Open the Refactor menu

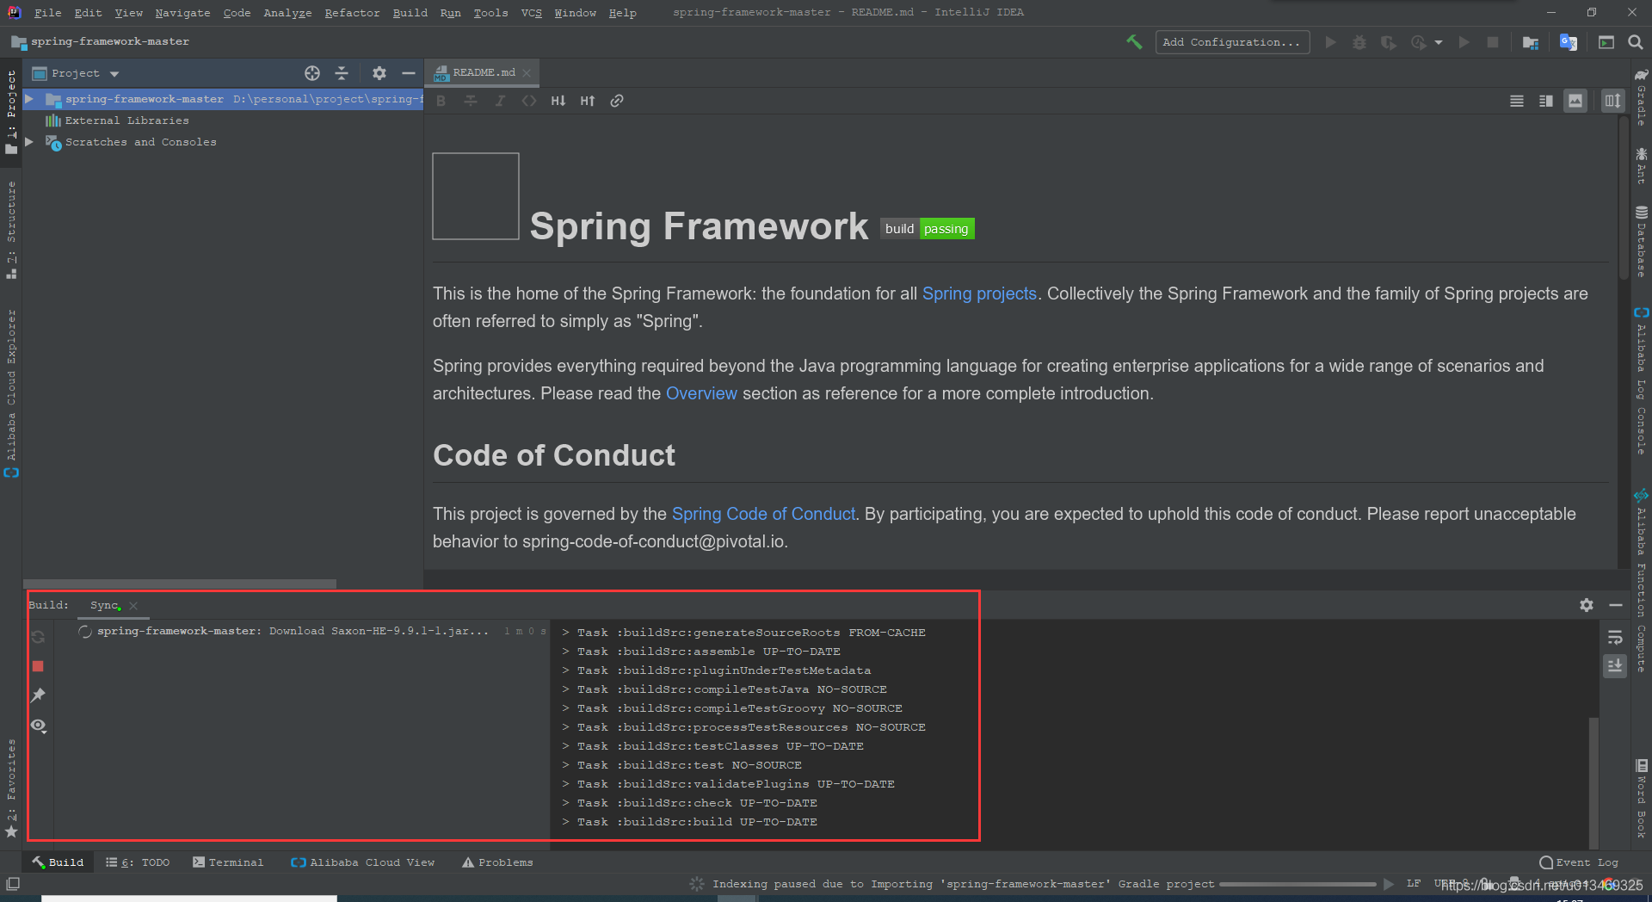click(x=352, y=13)
